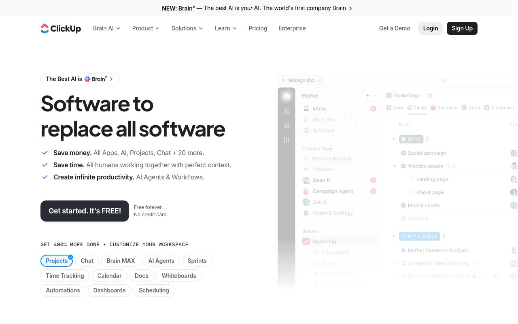Image resolution: width=518 pixels, height=324 pixels.
Task: Click the Sign Up button
Action: 462,28
